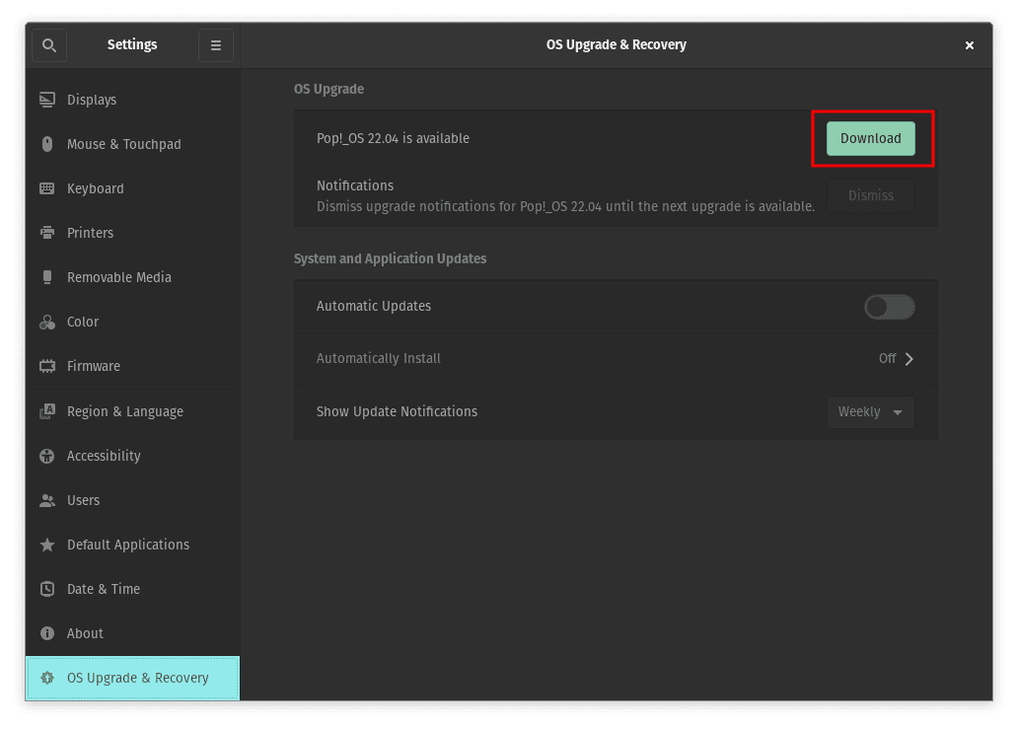The image size is (1018, 729).
Task: Click the 'System and Application Updates' heading
Action: (390, 258)
